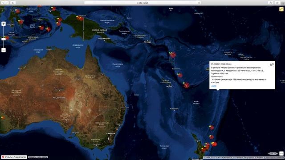Viewport: 285px width, 160px height.
Task: Go forward in Safari history
Action: (7, 3)
